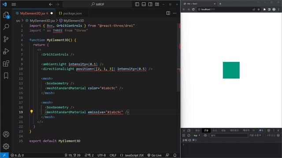
Task: Toggle the bottom panel layout button
Action: tap(144, 4)
